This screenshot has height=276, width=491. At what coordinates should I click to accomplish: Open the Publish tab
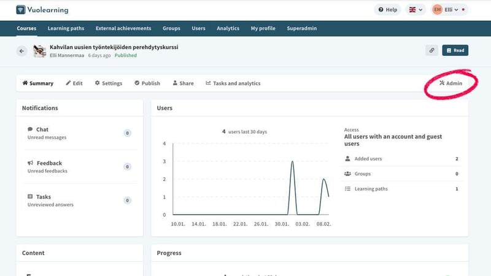147,83
